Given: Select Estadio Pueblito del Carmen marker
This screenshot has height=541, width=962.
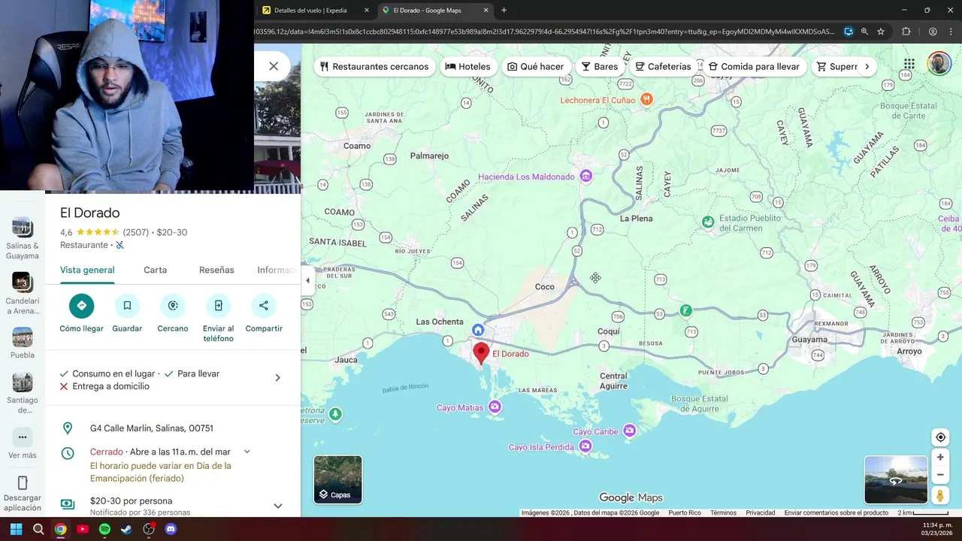Looking at the screenshot, I should [708, 222].
